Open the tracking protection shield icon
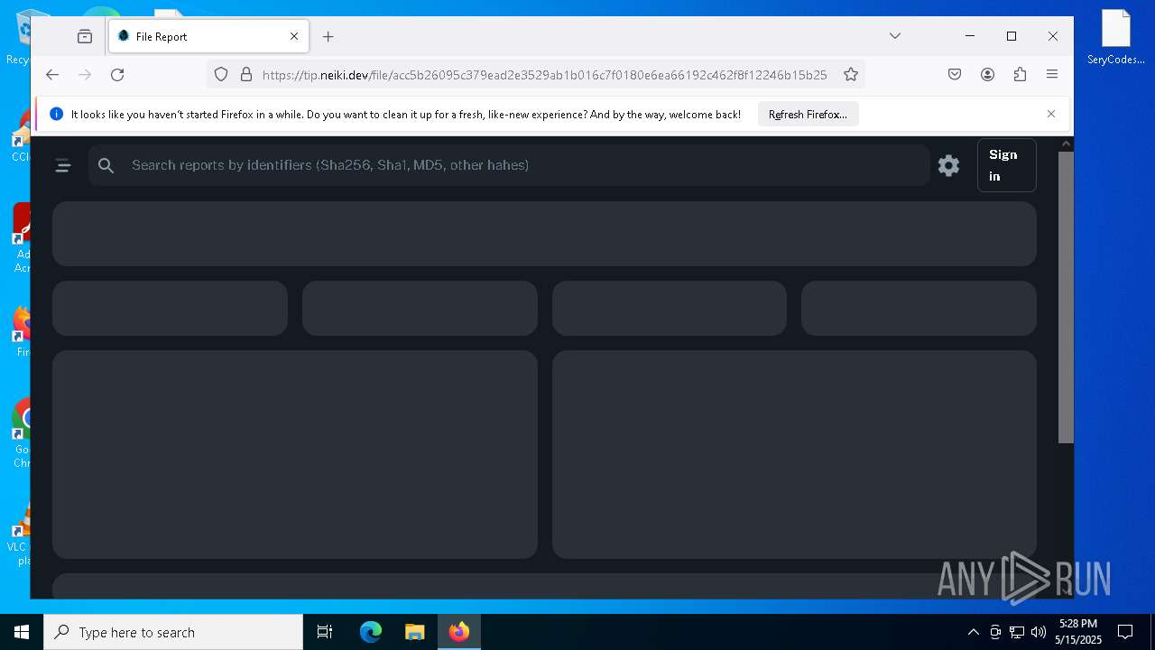Viewport: 1155px width, 650px height. point(221,75)
